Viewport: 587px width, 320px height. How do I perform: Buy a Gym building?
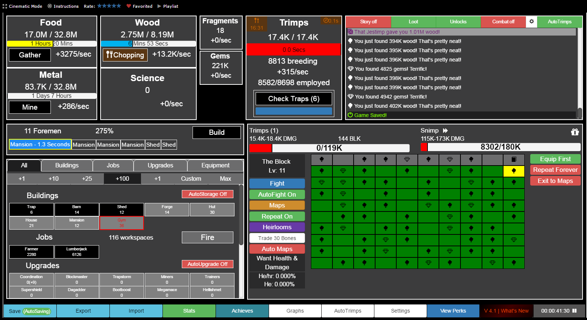click(x=122, y=223)
